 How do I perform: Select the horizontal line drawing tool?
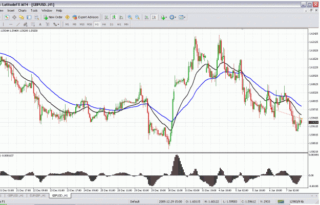pyautogui.click(x=11, y=25)
